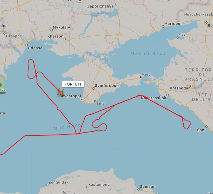This screenshot has height=194, width=213.
Task: Select the Soči city marker
Action: tap(207, 127)
